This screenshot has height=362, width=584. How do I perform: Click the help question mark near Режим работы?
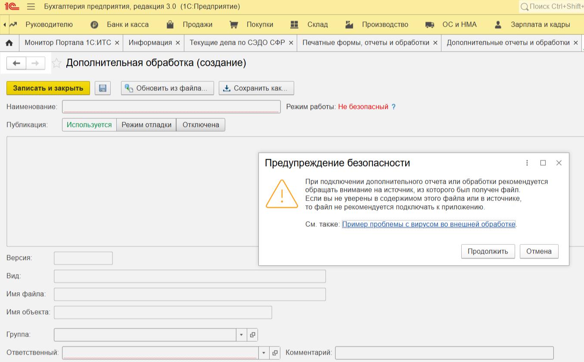point(393,107)
